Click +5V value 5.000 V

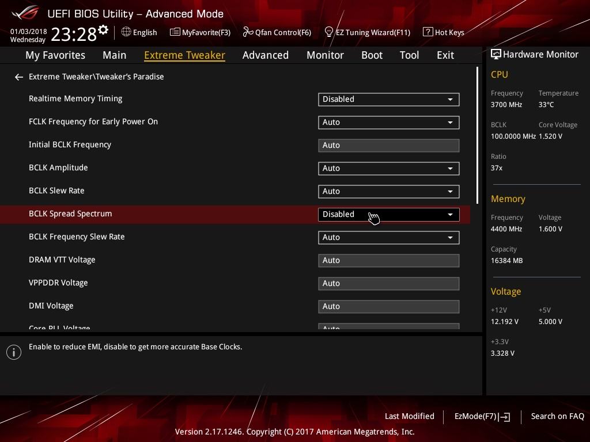(550, 322)
